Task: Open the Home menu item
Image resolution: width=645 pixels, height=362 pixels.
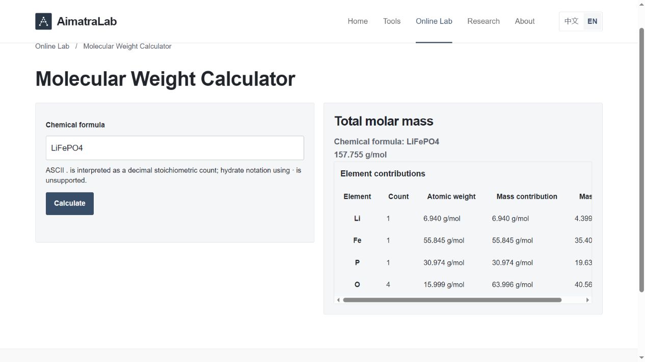Action: [358, 21]
